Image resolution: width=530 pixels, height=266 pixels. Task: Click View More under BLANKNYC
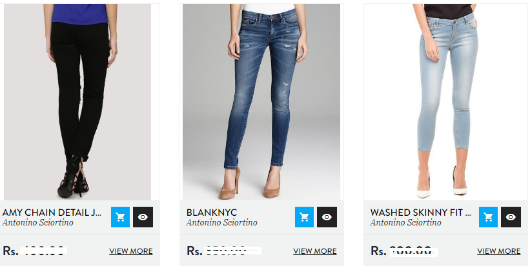click(314, 251)
